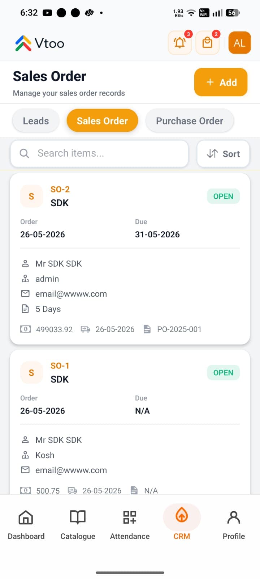This screenshot has height=579, width=260.
Task: Open the shopping bag cart icon
Action: (x=207, y=43)
